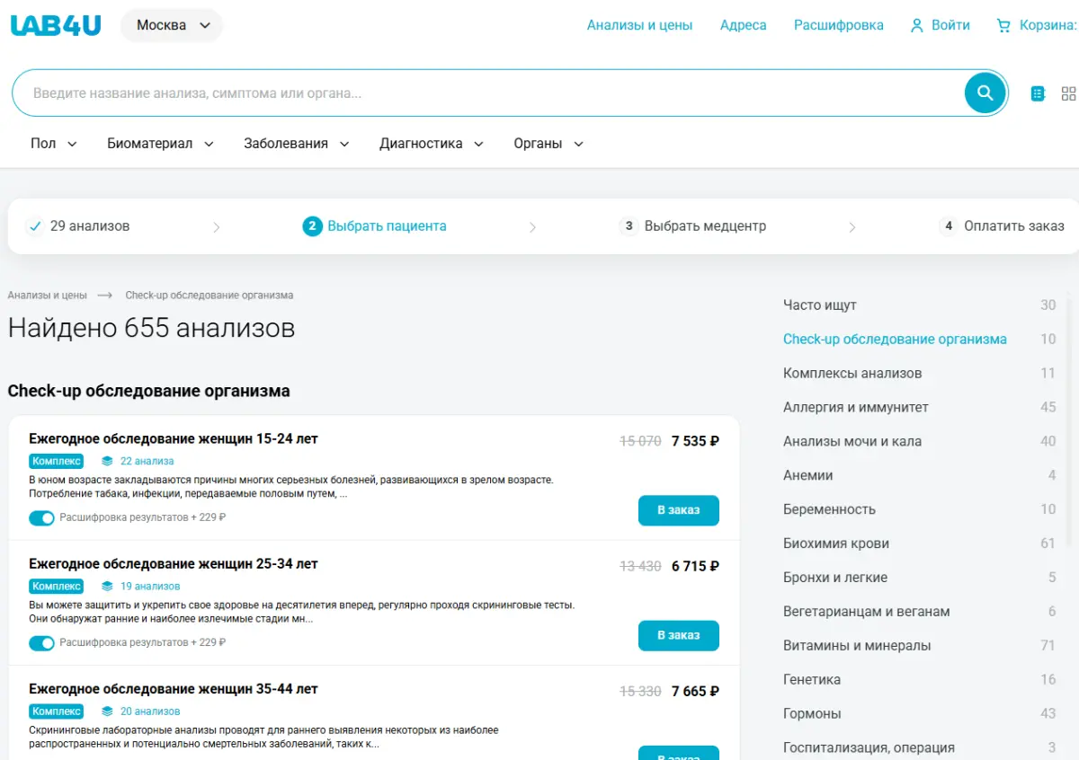This screenshot has width=1079, height=760.
Task: Click Выбрать медцентр step
Action: (705, 226)
